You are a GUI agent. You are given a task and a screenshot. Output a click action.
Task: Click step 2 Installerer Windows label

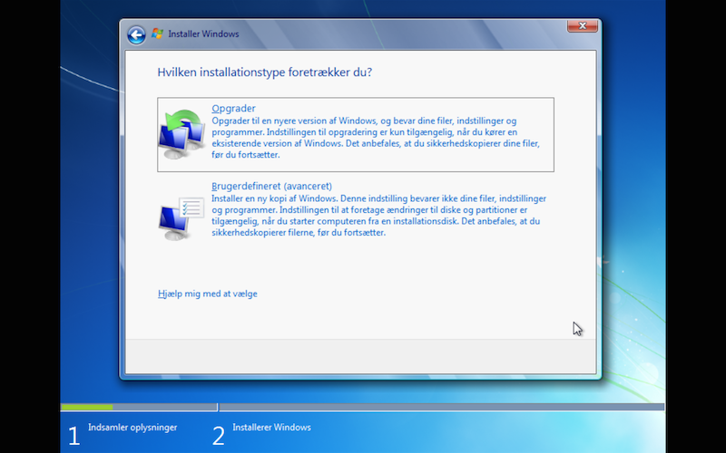271,428
